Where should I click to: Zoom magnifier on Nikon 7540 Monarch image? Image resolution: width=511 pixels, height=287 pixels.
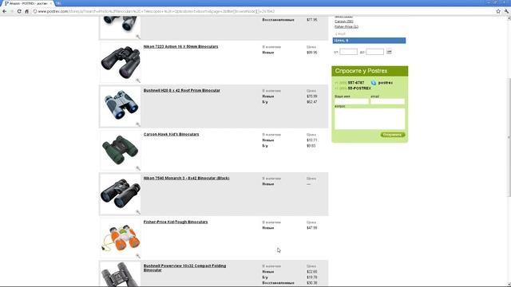tap(138, 212)
